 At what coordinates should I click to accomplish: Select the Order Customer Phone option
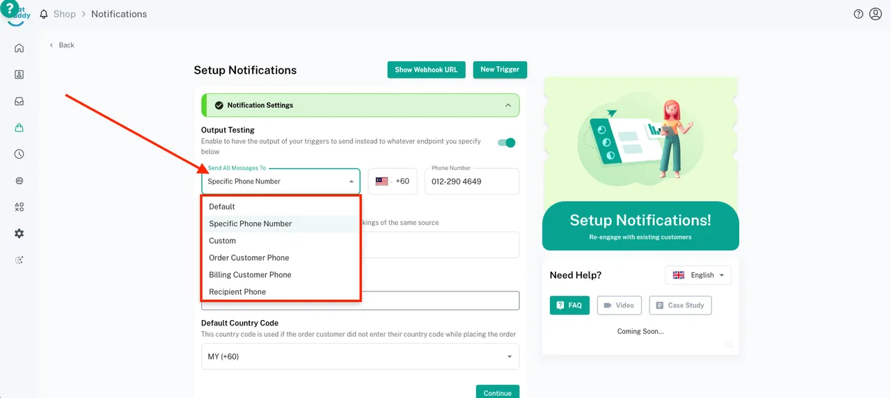pyautogui.click(x=249, y=257)
